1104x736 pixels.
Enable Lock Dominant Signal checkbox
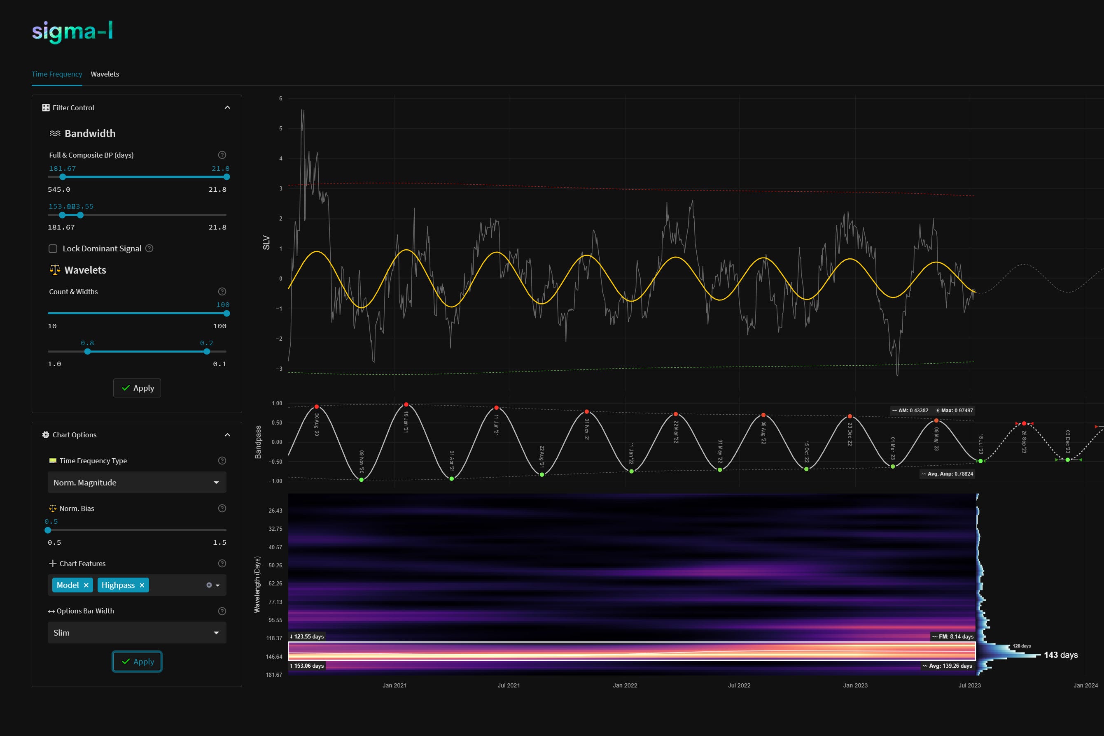pos(53,249)
